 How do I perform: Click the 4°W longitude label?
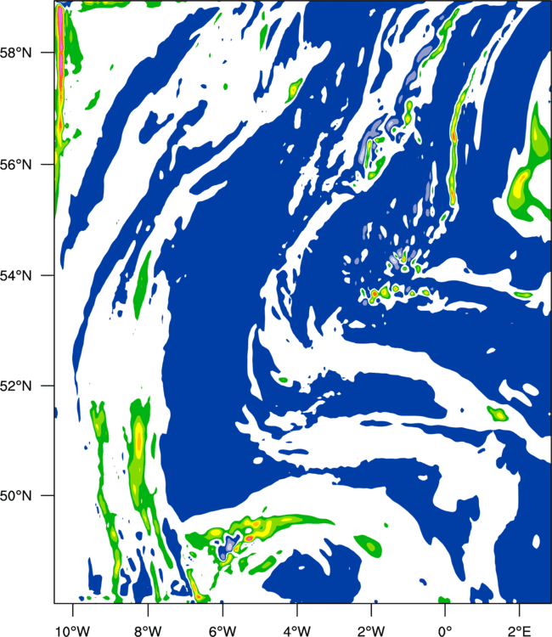[297, 631]
